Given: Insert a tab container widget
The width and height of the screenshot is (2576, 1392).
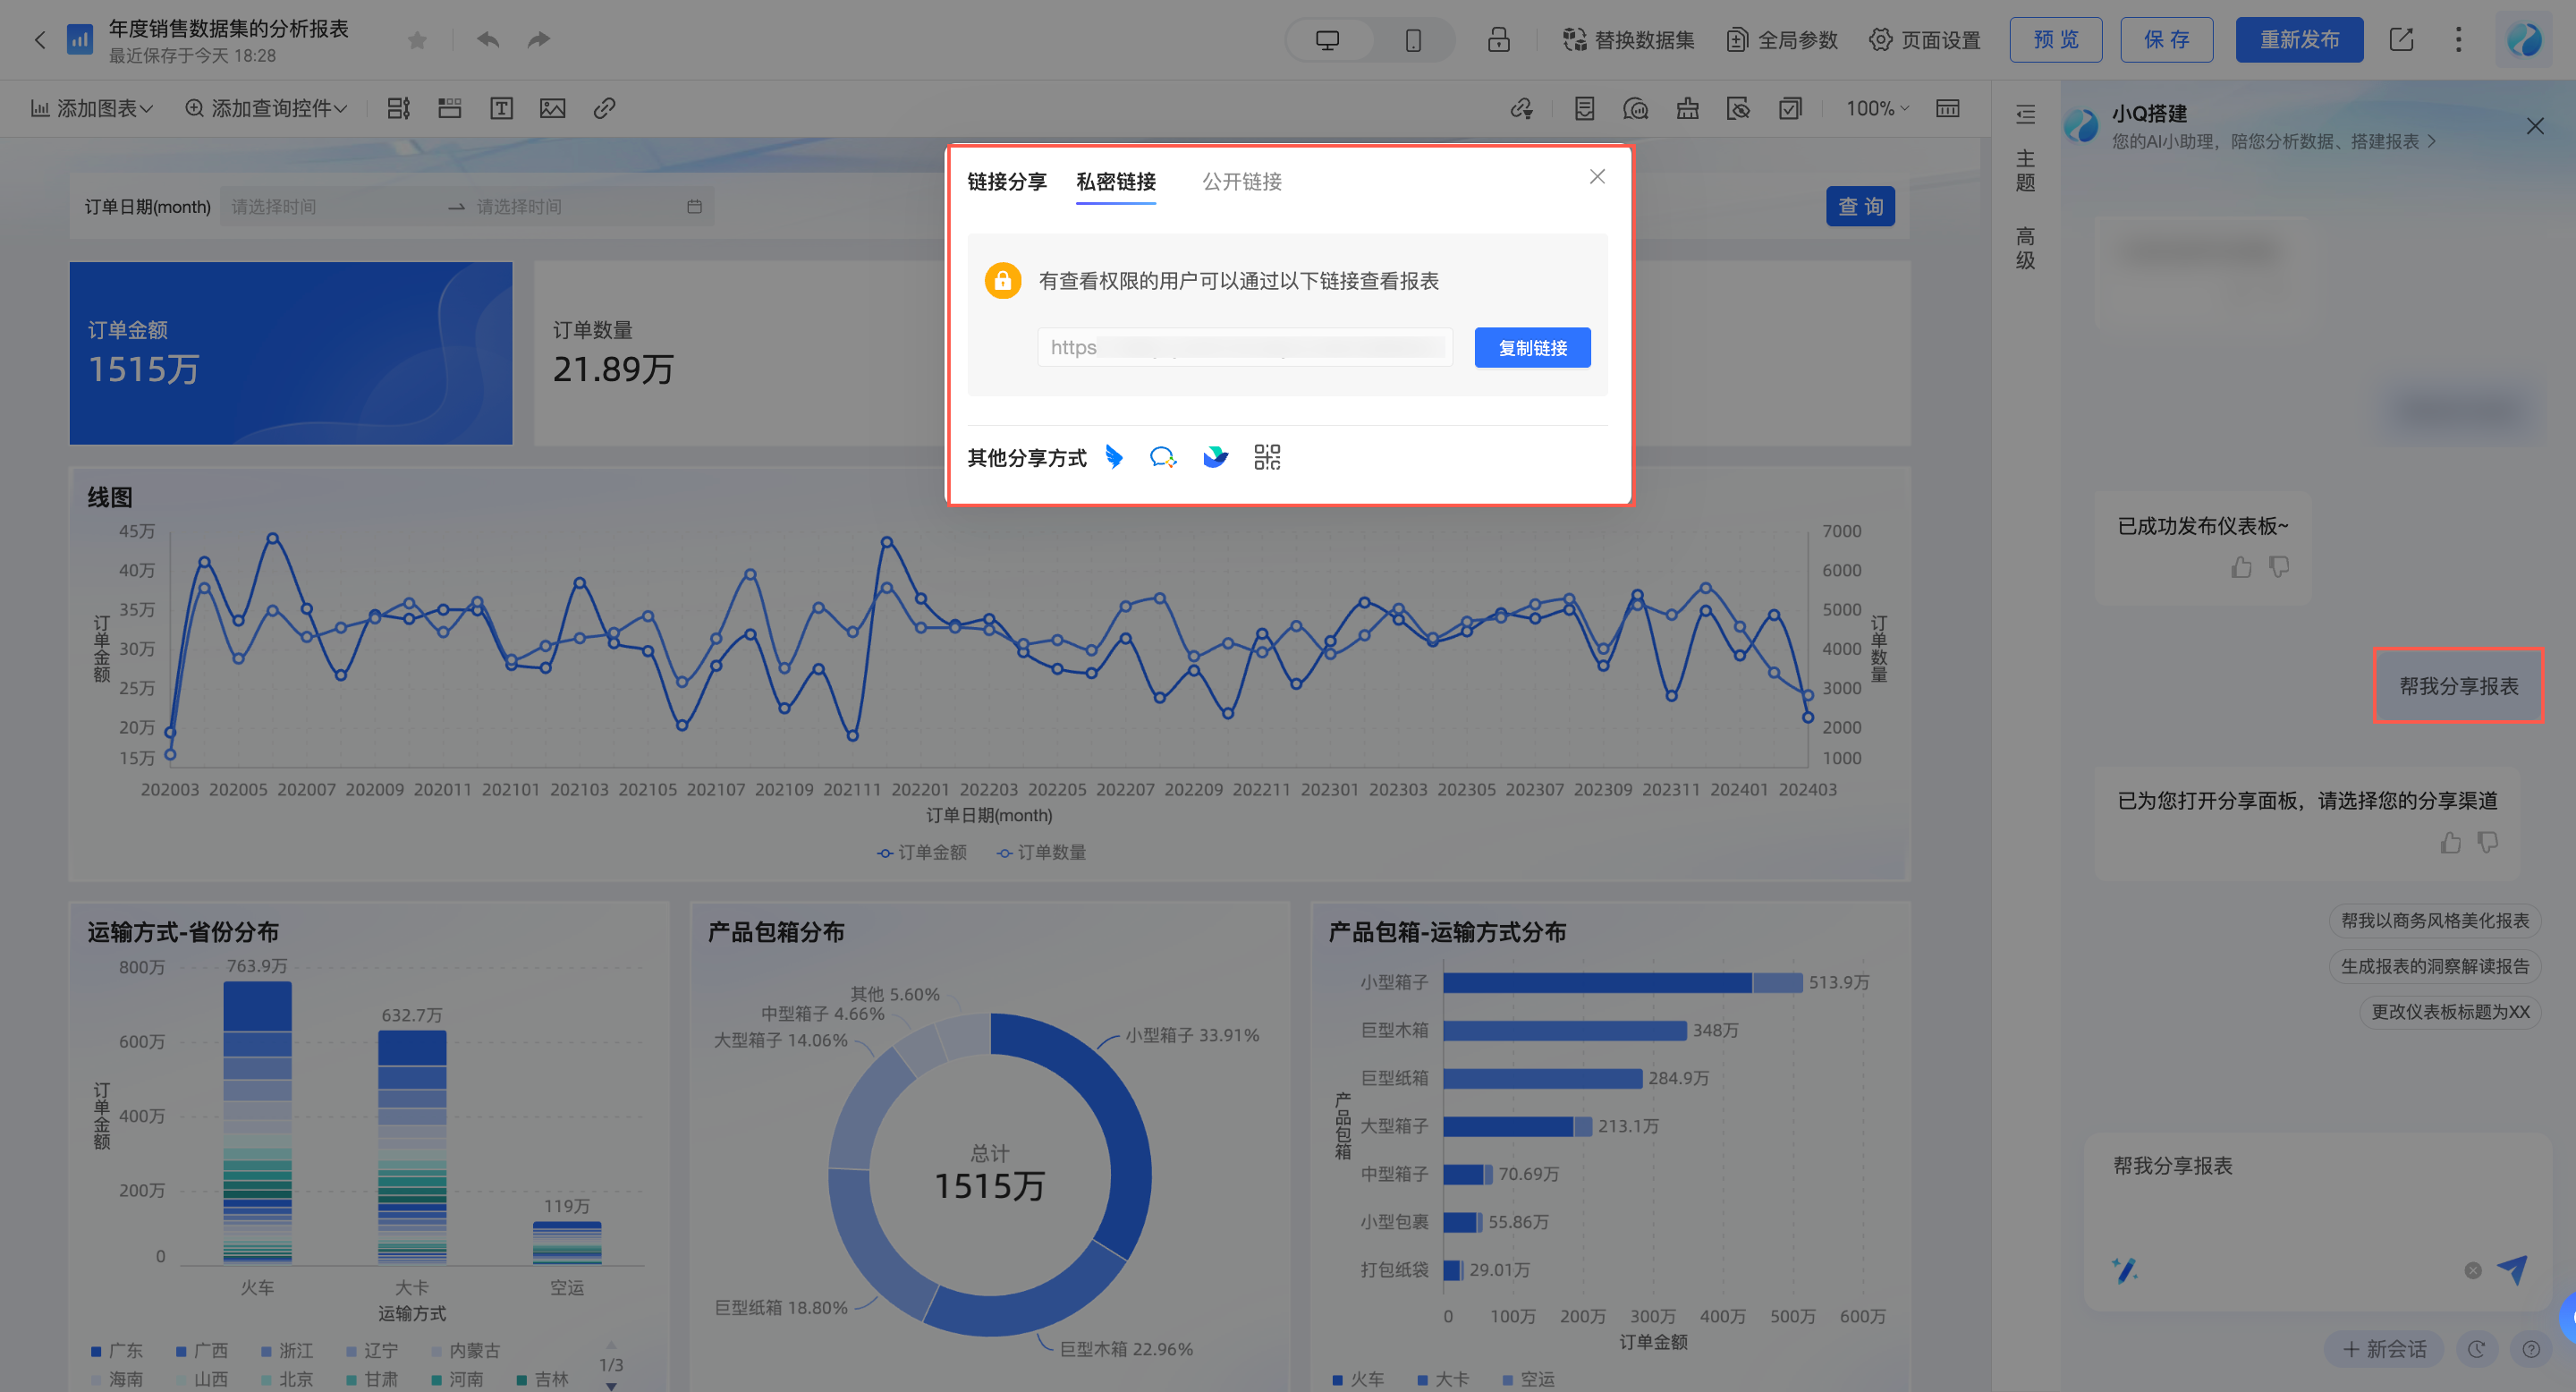Looking at the screenshot, I should (450, 108).
